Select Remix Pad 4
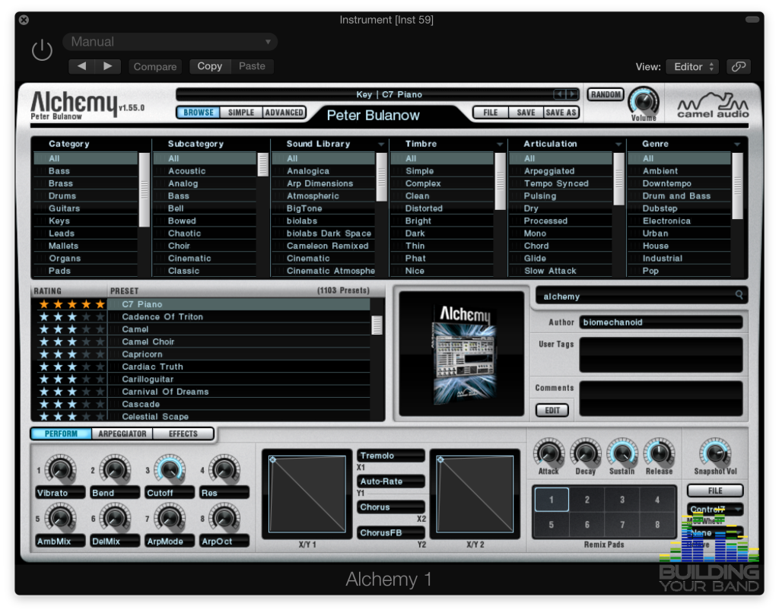Screen dimensions: 779x613 (657, 499)
